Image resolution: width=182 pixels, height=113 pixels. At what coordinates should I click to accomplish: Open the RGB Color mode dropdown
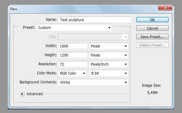coord(72,73)
